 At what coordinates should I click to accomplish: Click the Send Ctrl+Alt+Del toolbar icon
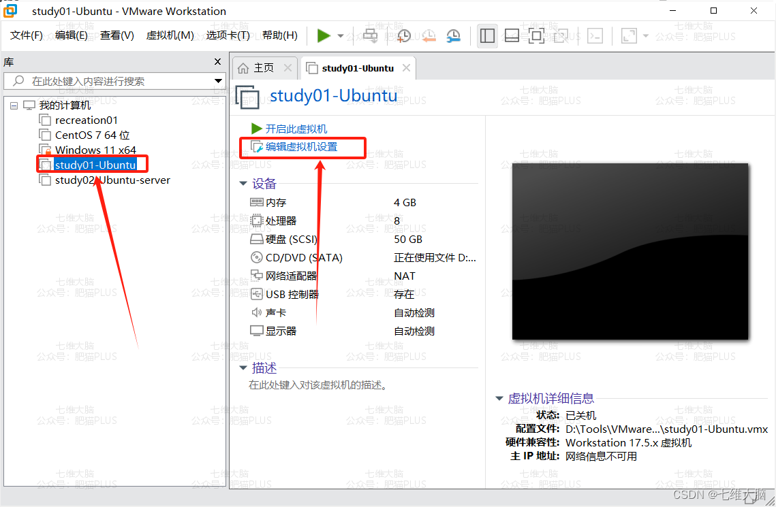(x=370, y=35)
